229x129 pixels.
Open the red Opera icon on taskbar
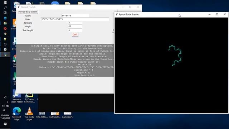[x=5, y=29]
